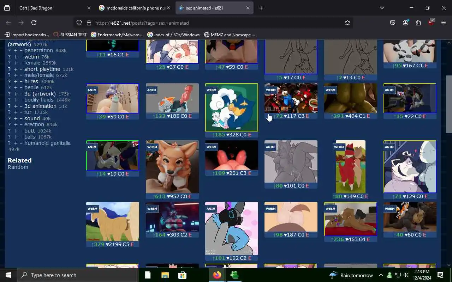Screen dimensions: 452x282
Task: Open File Explorer from the taskbar
Action: click(165, 275)
